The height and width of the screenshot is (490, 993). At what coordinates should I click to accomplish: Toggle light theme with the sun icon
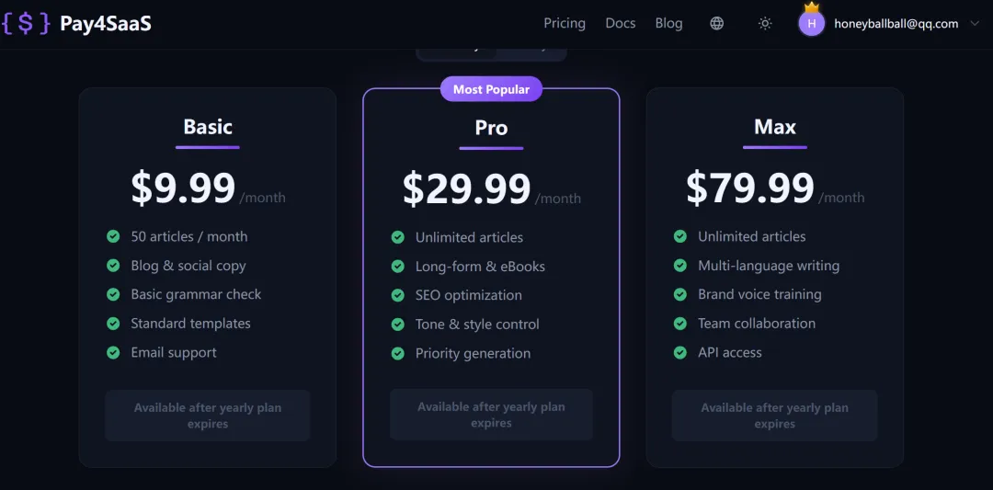pos(765,24)
